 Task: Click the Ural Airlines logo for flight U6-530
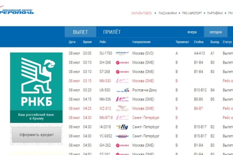122,90
